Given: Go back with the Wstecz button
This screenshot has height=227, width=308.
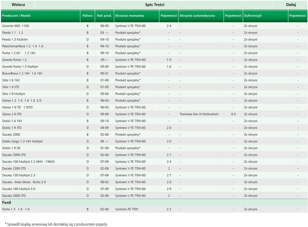Looking at the screenshot, I should click(x=18, y=4).
